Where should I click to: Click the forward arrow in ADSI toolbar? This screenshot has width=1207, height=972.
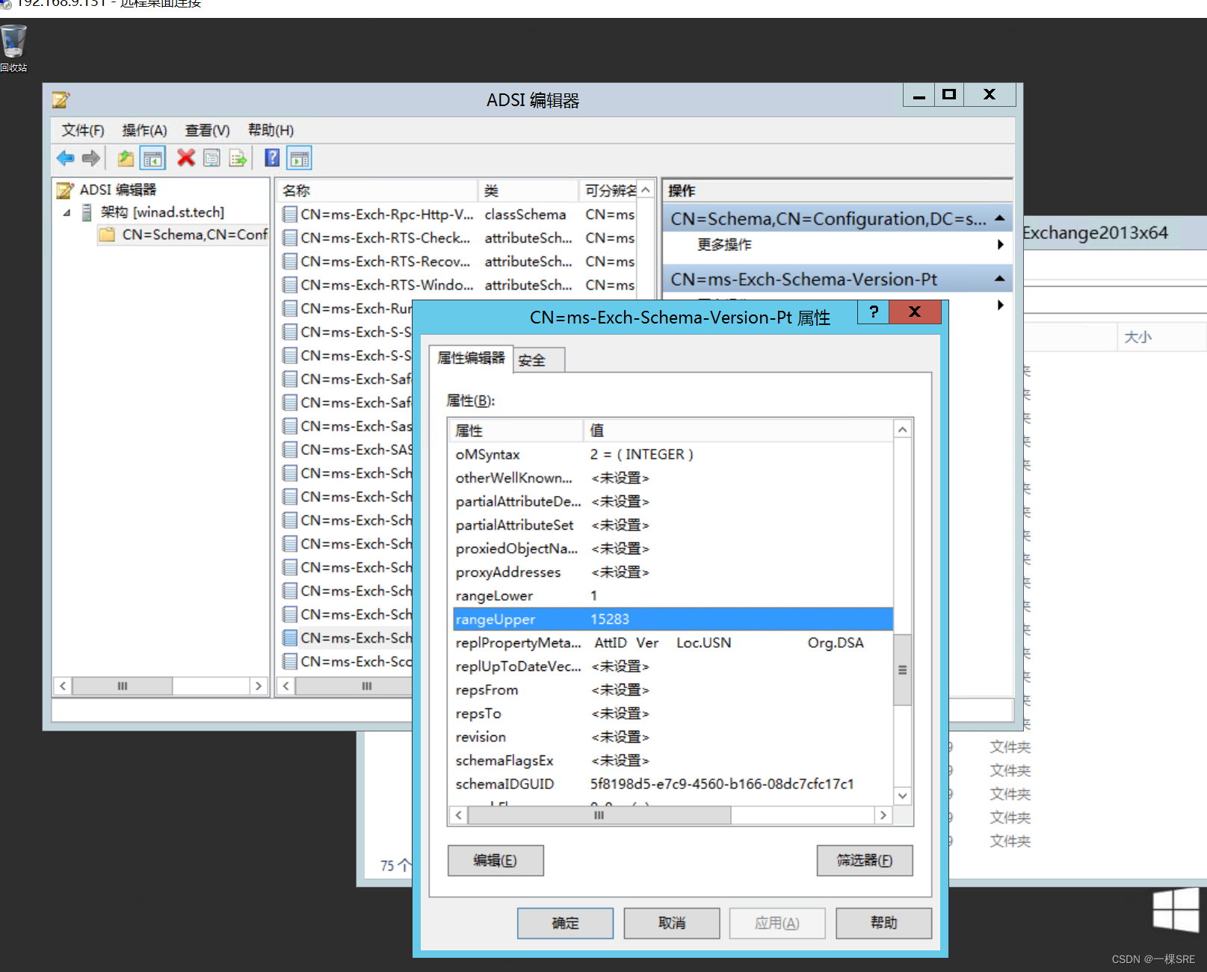(x=91, y=158)
